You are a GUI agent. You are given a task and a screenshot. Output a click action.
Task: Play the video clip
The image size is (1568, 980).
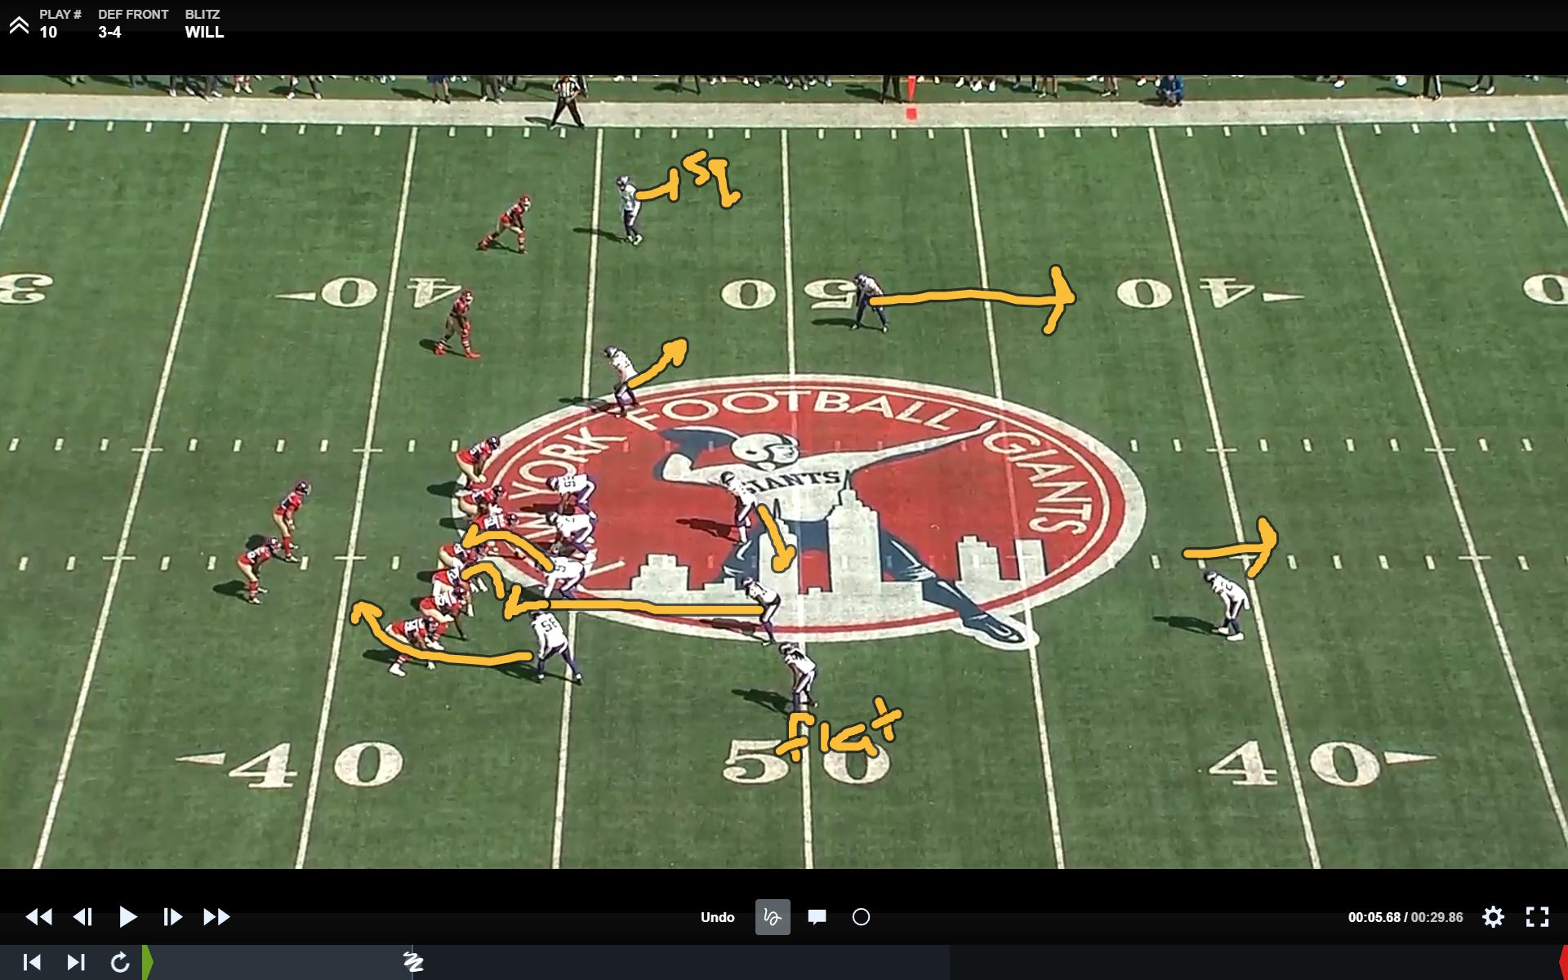click(x=127, y=917)
